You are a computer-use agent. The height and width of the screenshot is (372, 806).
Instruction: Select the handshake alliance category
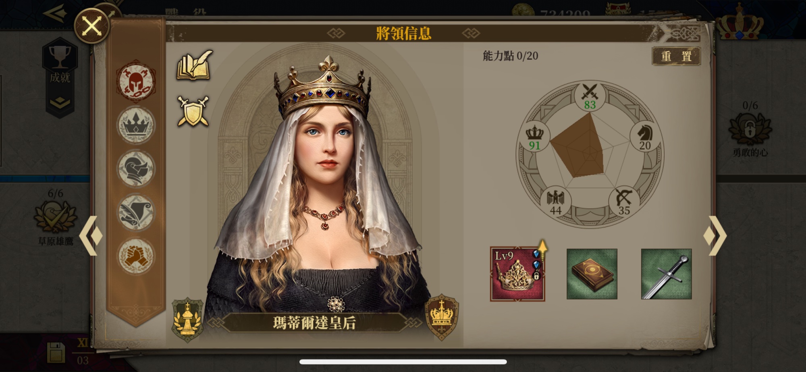click(136, 256)
